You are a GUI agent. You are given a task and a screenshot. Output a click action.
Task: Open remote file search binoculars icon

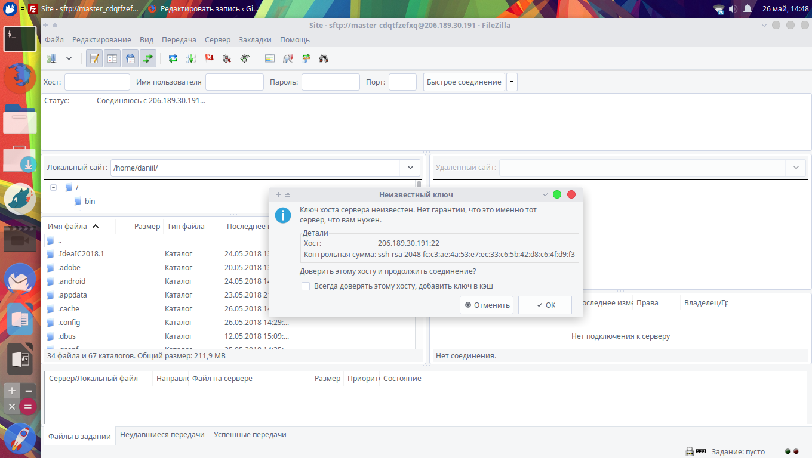(x=324, y=58)
